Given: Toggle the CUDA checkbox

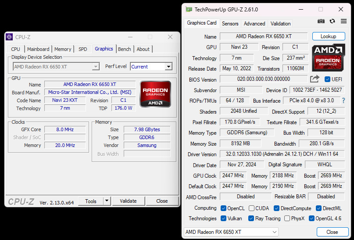Looking at the screenshot, I should click(251, 208).
